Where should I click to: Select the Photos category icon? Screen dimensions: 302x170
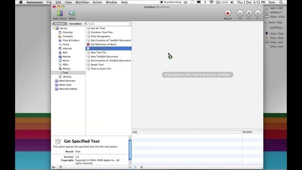coord(60,68)
